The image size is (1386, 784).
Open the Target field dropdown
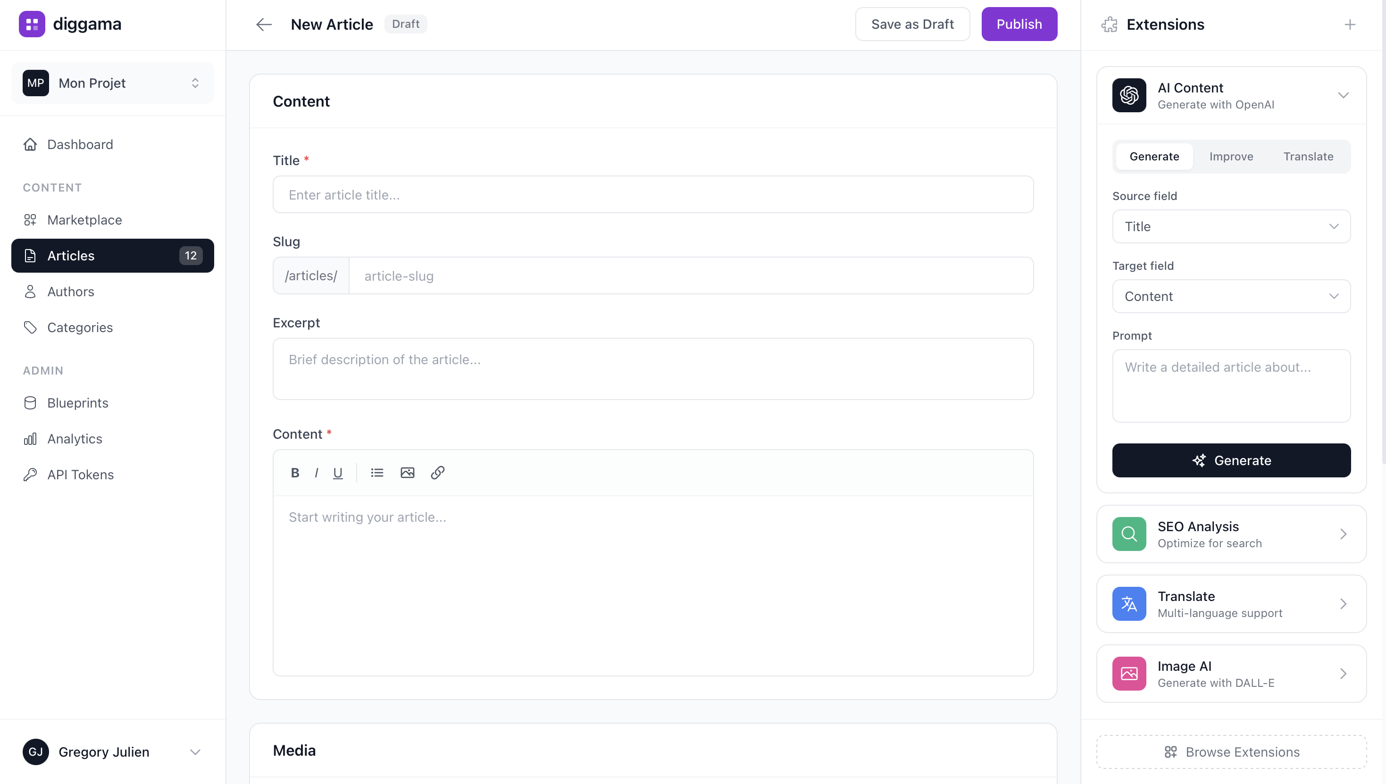click(x=1231, y=296)
